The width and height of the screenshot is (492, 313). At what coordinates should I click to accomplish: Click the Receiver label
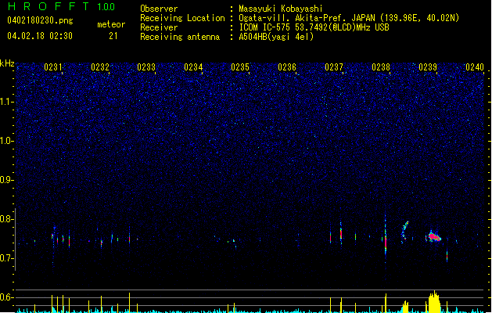[159, 27]
